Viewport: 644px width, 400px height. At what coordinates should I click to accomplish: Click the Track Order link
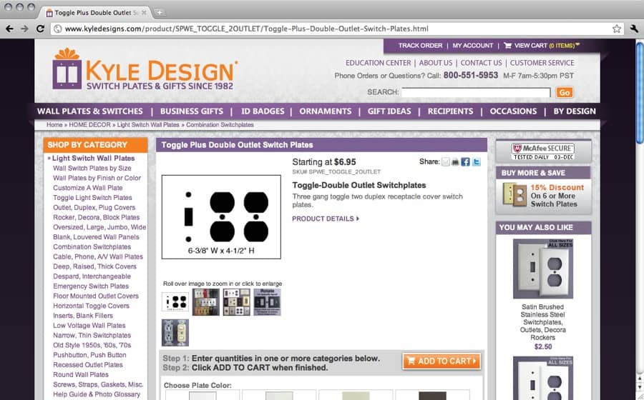[420, 46]
